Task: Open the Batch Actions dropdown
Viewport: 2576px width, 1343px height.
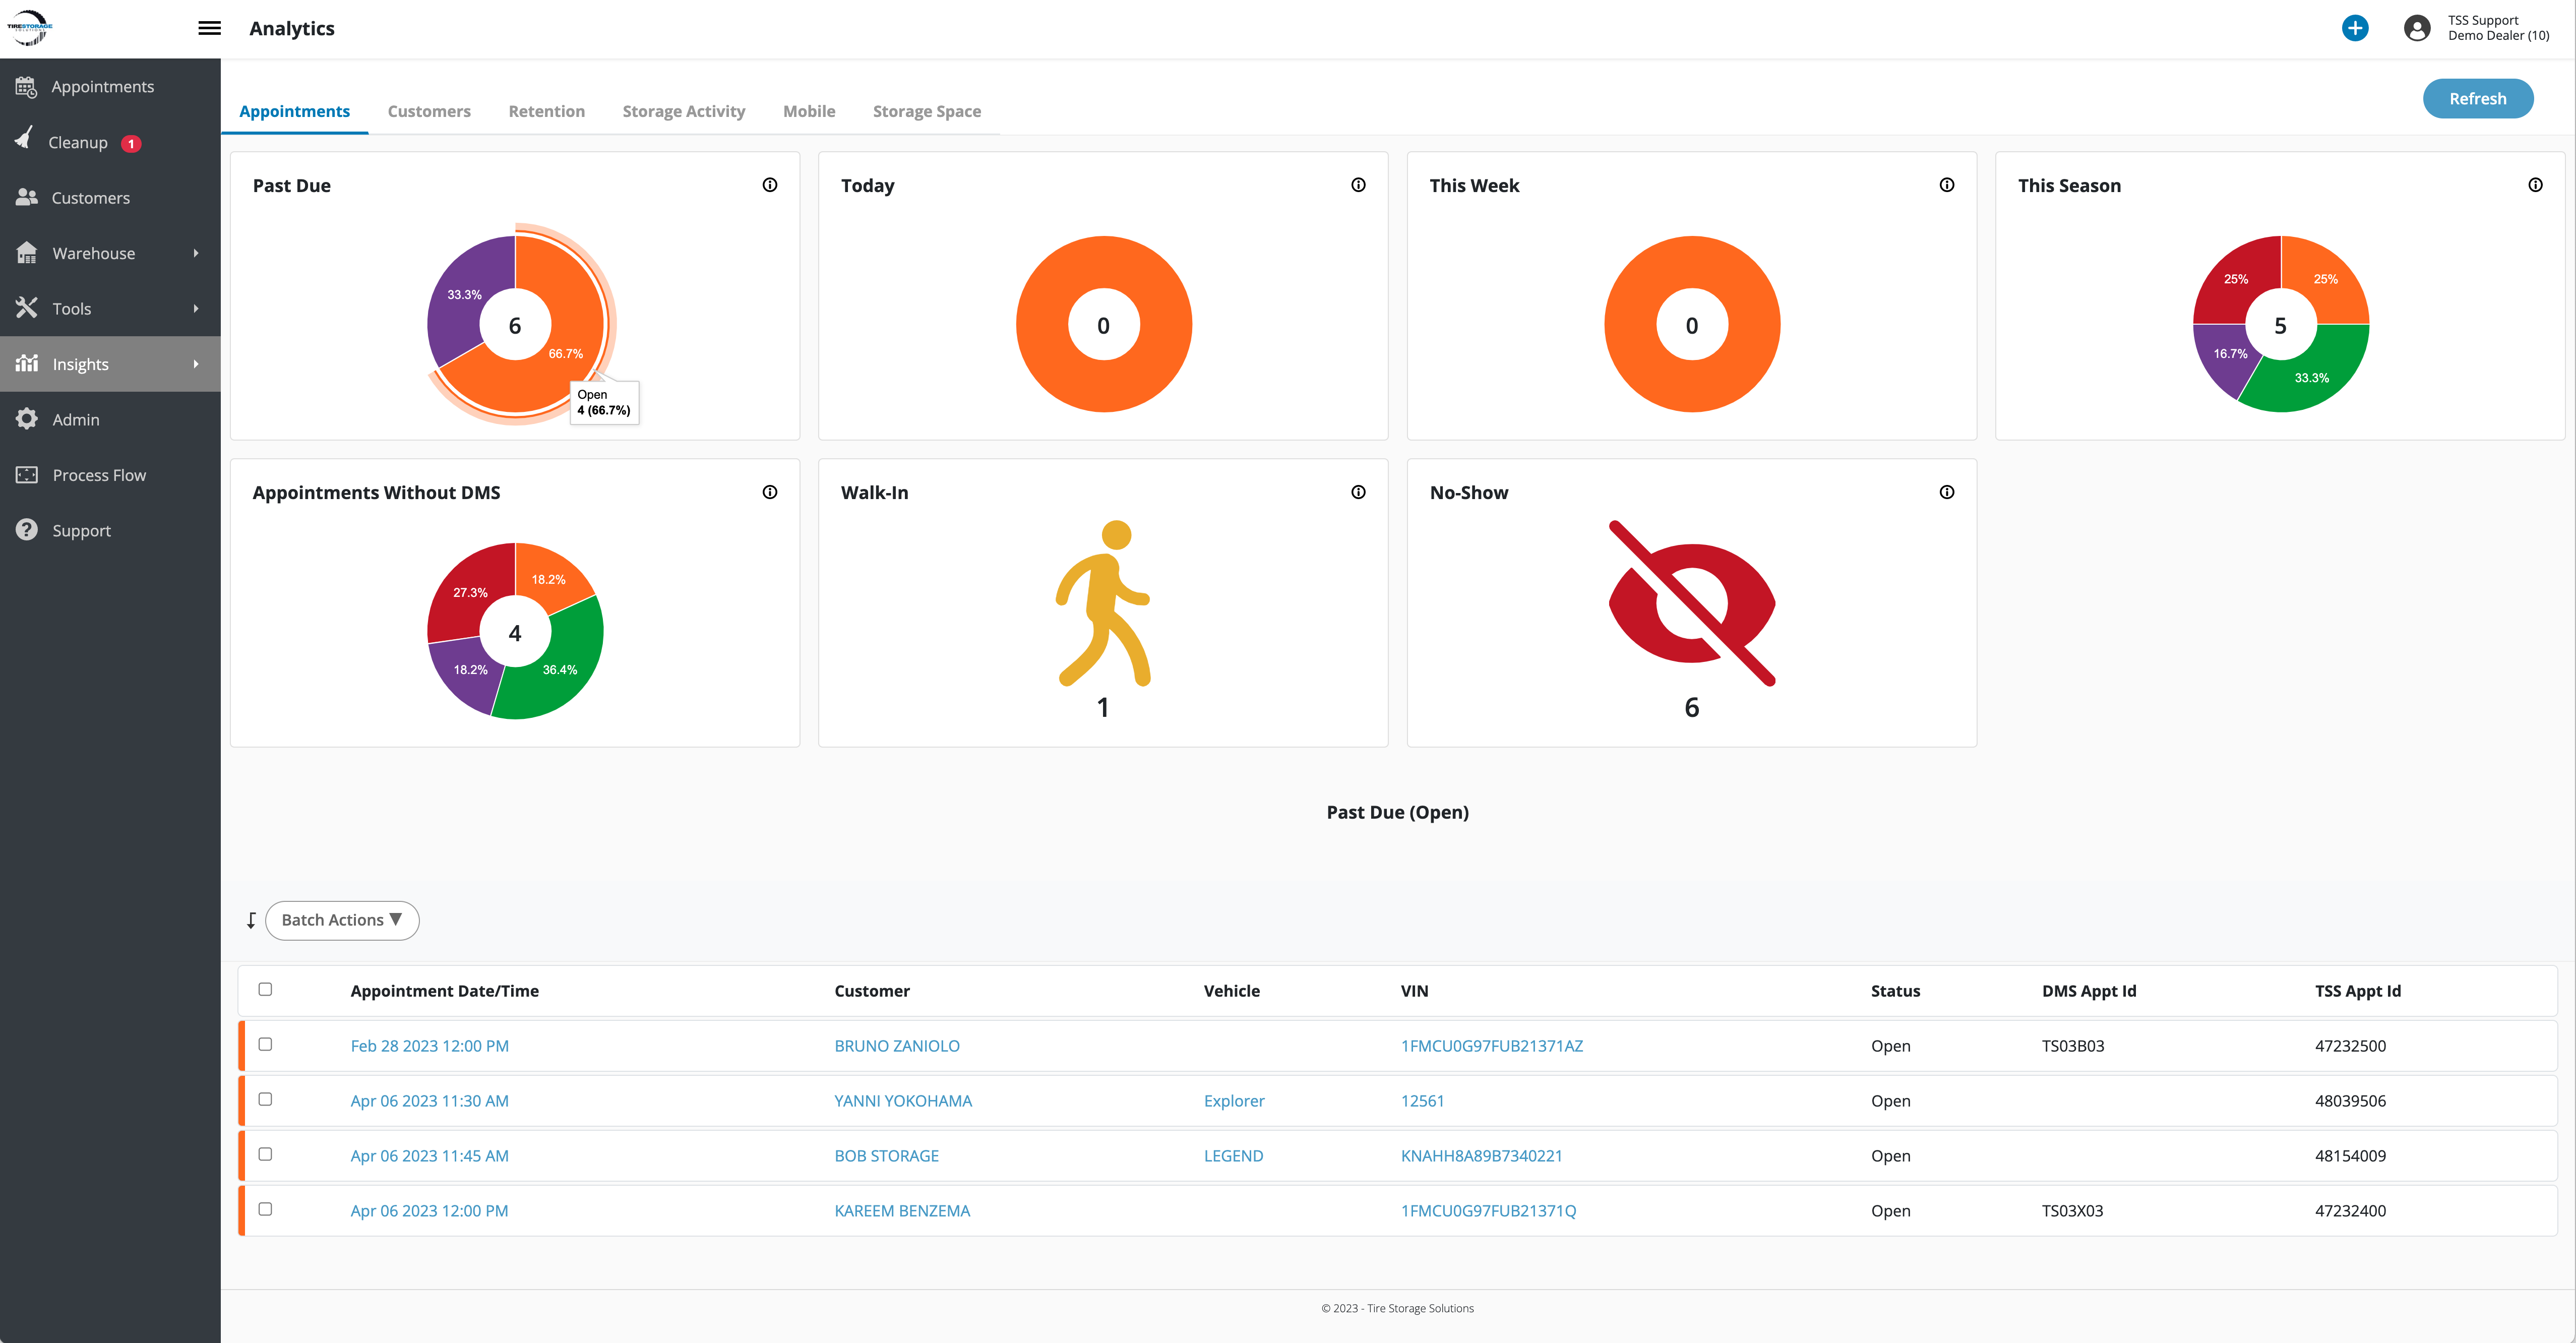Action: [x=341, y=920]
